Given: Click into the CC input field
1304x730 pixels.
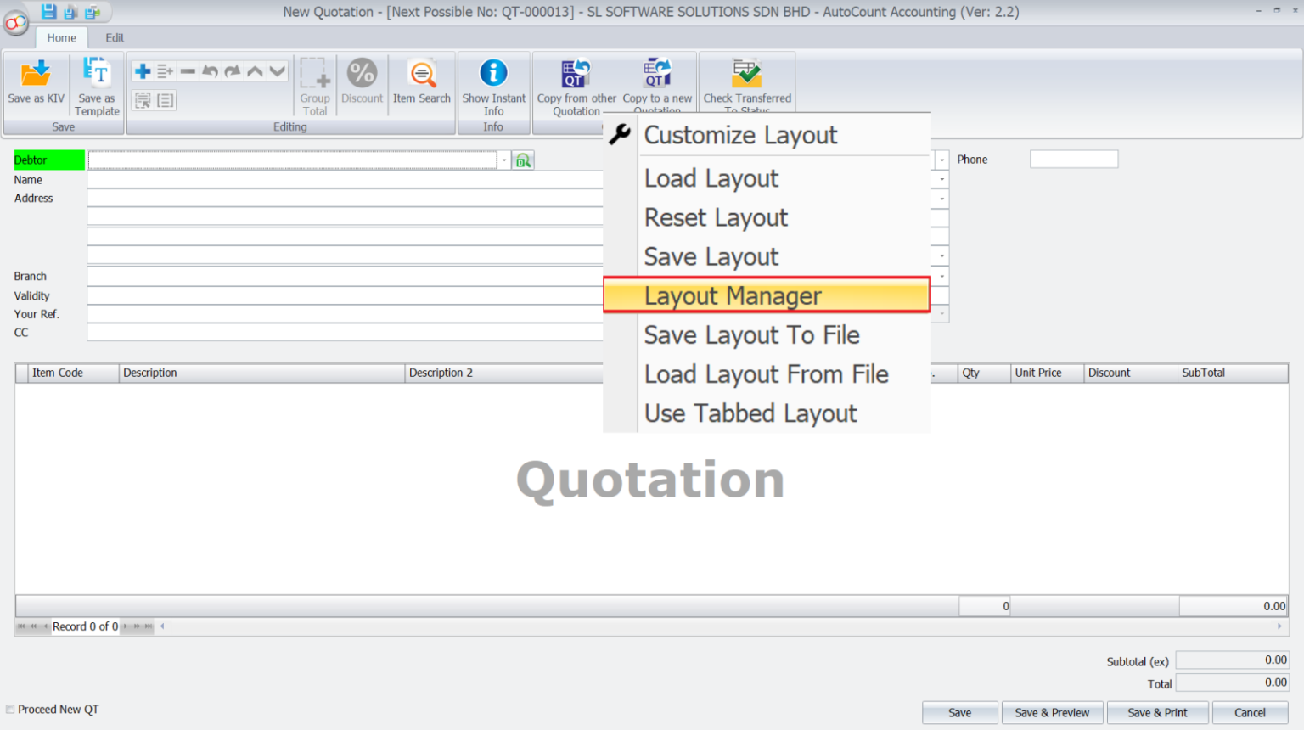Looking at the screenshot, I should click(x=345, y=333).
